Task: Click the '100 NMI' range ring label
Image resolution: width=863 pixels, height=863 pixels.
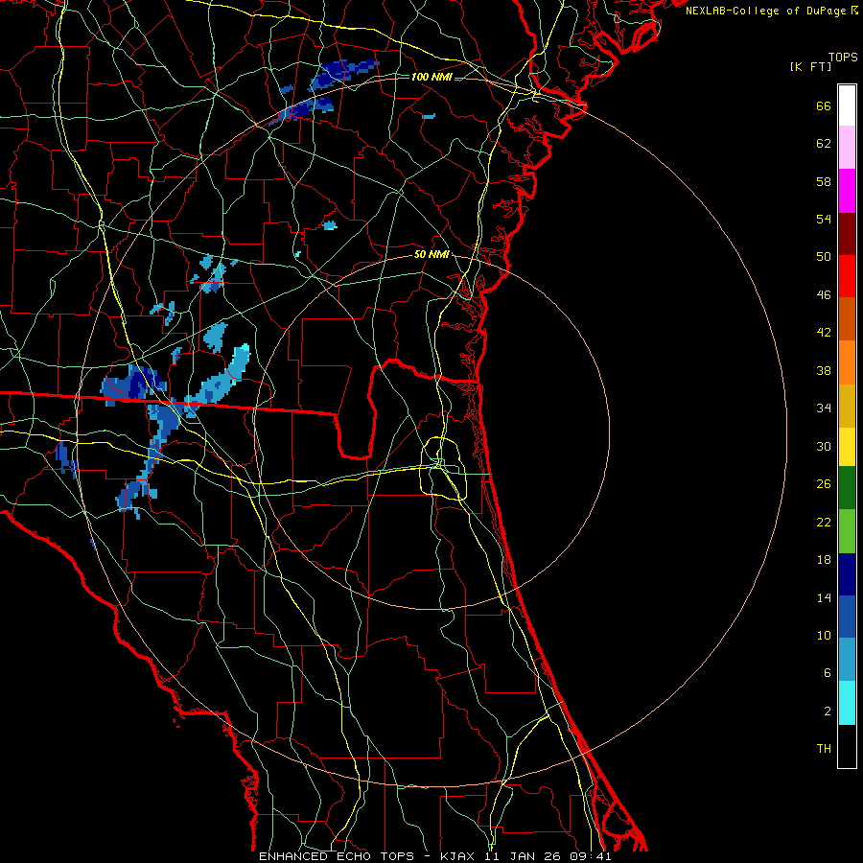Action: [x=431, y=77]
